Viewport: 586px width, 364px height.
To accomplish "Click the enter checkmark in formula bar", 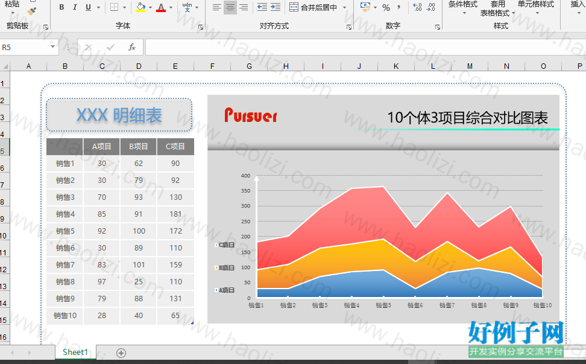I will coord(110,47).
